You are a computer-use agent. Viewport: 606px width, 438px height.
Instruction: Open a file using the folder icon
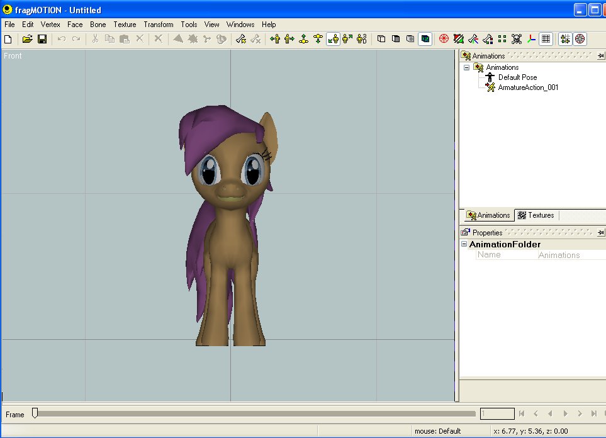click(27, 39)
